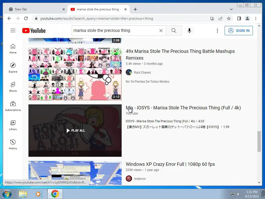Click the malerror channel avatar
265x199 pixels.
click(129, 178)
